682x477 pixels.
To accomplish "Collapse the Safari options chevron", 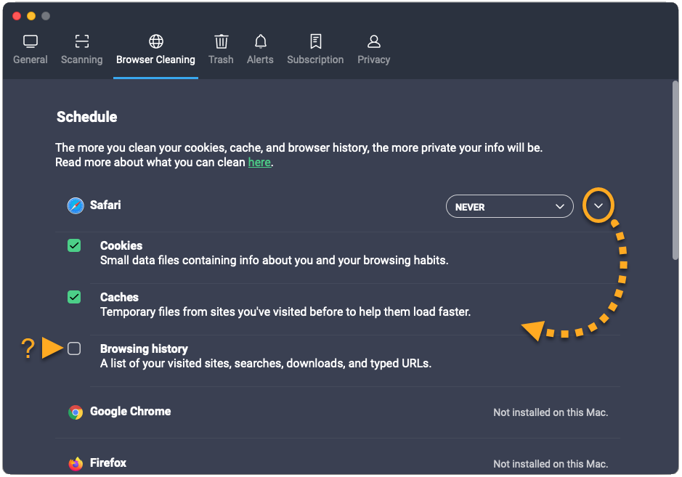I will [598, 207].
